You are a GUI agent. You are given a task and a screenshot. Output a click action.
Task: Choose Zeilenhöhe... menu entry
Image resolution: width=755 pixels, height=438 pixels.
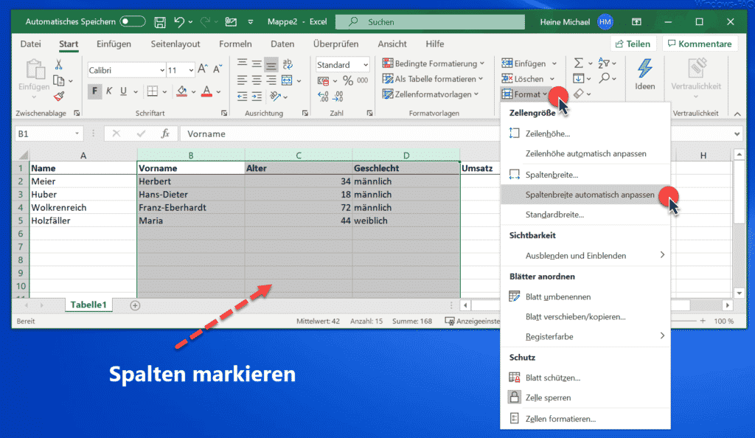(585, 133)
